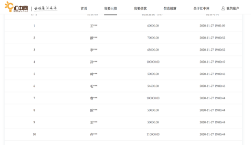Select lender 王*** in row 9
The height and width of the screenshot is (145, 251).
click(94, 122)
